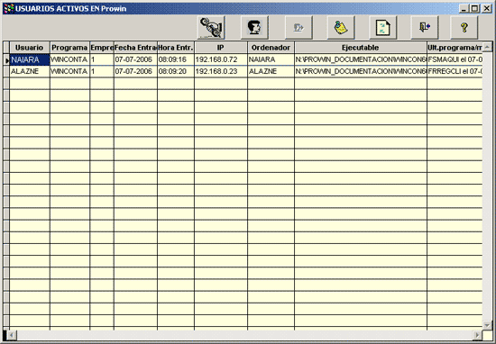Click the document page toolbar icon
This screenshot has width=496, height=344.
pos(383,28)
